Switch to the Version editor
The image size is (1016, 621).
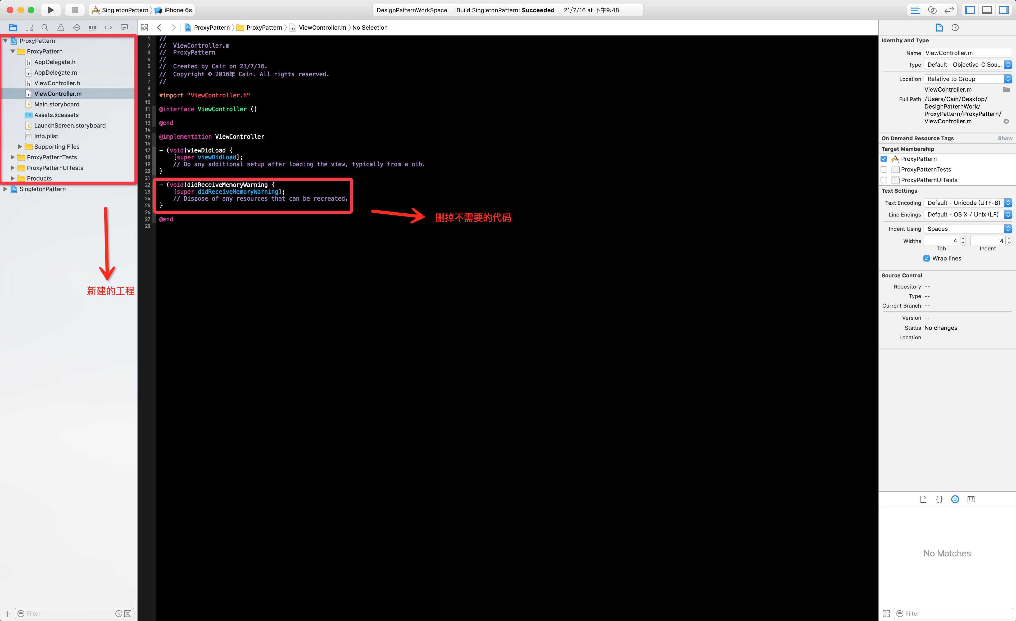(x=949, y=10)
